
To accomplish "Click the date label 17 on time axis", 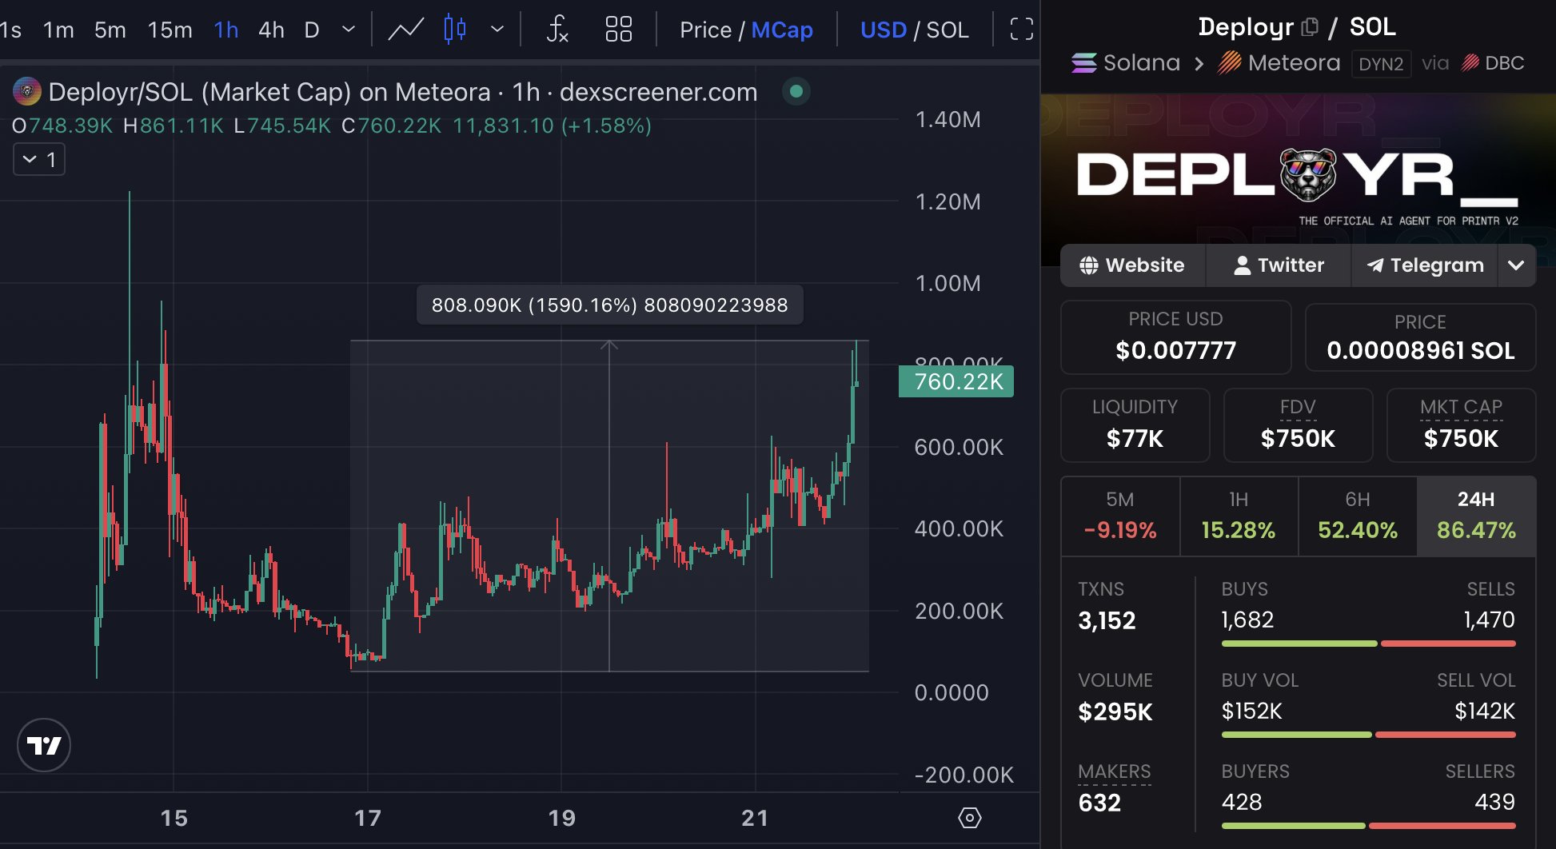I will pos(368,818).
